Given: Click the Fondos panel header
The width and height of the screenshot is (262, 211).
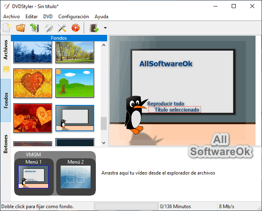Looking at the screenshot, I should tap(59, 38).
